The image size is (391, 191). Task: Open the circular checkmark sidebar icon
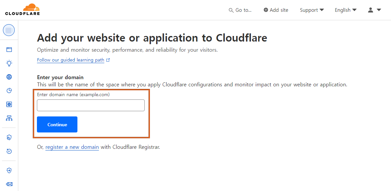[x=9, y=151]
